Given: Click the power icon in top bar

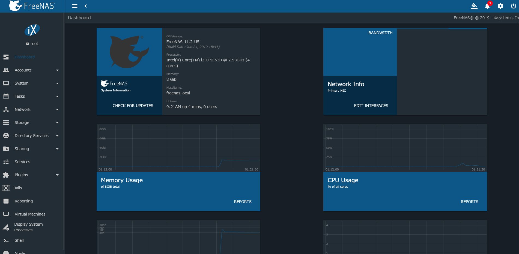Looking at the screenshot, I should coord(513,6).
